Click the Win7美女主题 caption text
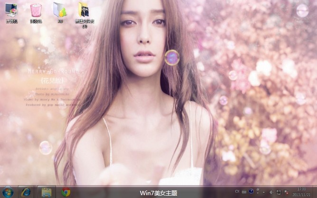The image size is (317, 198). click(x=158, y=193)
